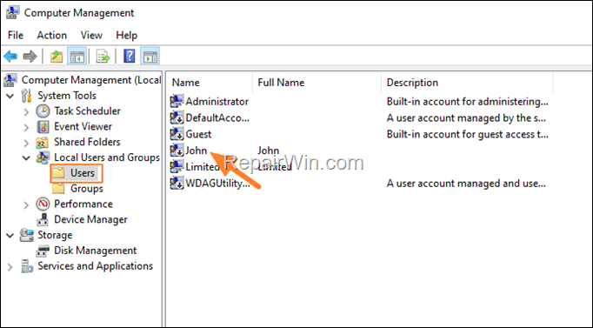Click the Services and Applications icon
The image size is (593, 328).
(27, 266)
